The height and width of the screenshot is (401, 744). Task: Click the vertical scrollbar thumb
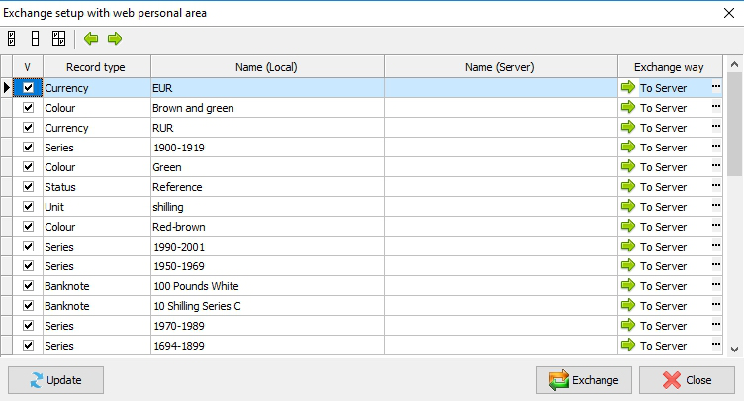734,124
